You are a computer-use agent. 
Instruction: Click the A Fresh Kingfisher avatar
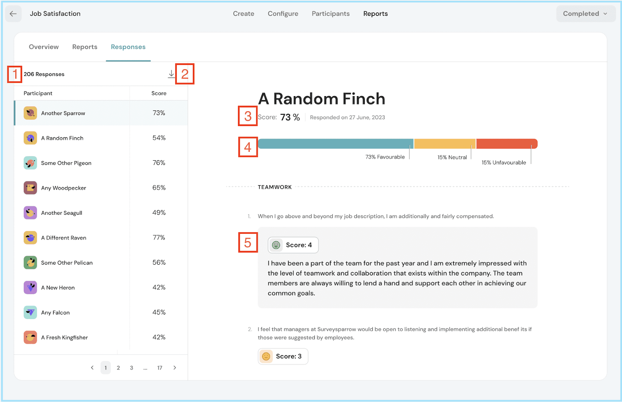point(30,337)
